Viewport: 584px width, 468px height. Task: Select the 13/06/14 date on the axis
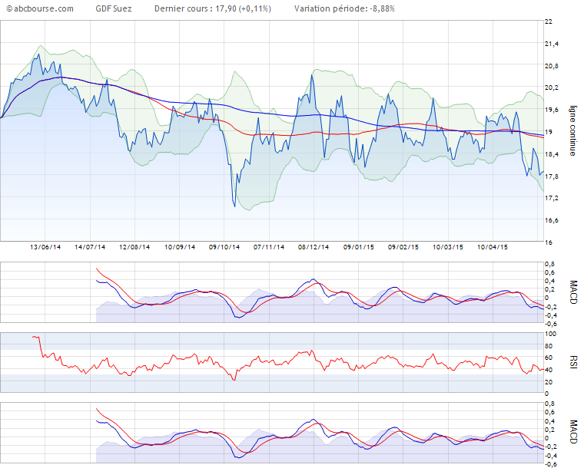coord(45,248)
